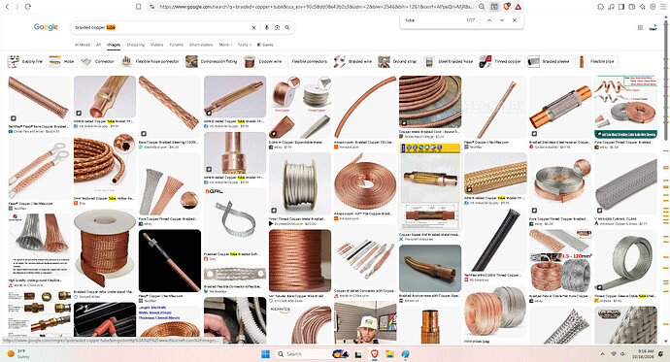The width and height of the screenshot is (670, 362).
Task: Expand the More search options dropdown
Action: pyautogui.click(x=225, y=45)
